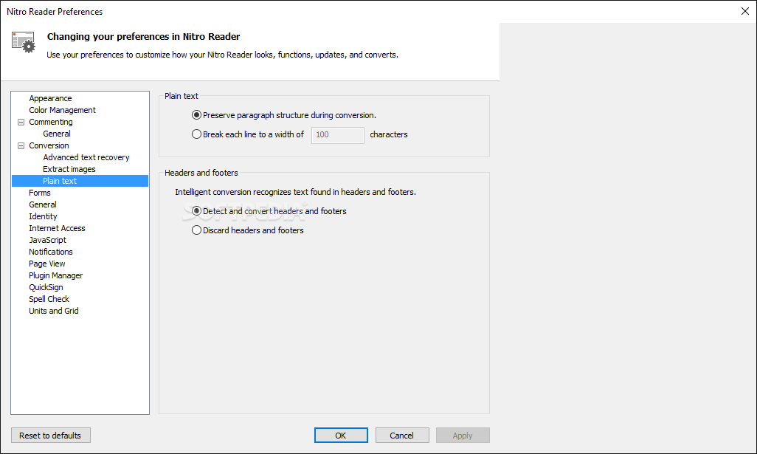The height and width of the screenshot is (454, 757).
Task: Open Extract images settings
Action: (x=69, y=169)
